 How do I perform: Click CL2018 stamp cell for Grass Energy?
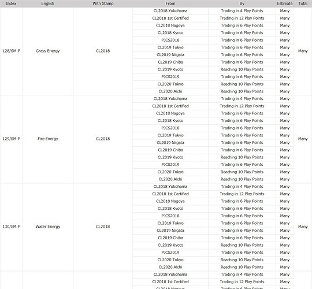coord(103,51)
